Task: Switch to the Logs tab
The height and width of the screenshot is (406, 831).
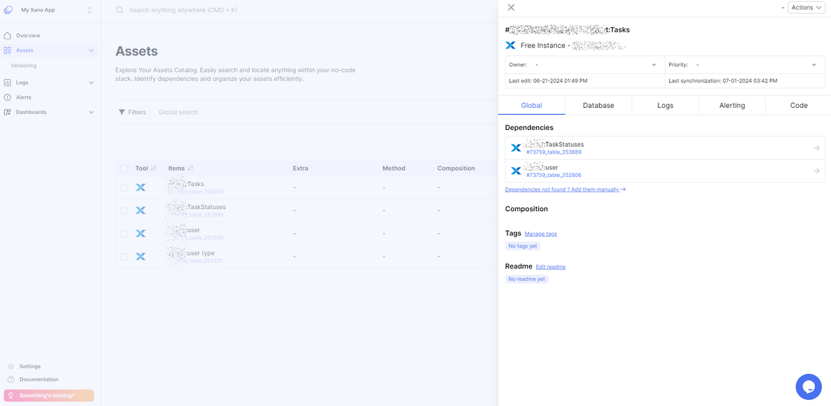Action: click(665, 105)
